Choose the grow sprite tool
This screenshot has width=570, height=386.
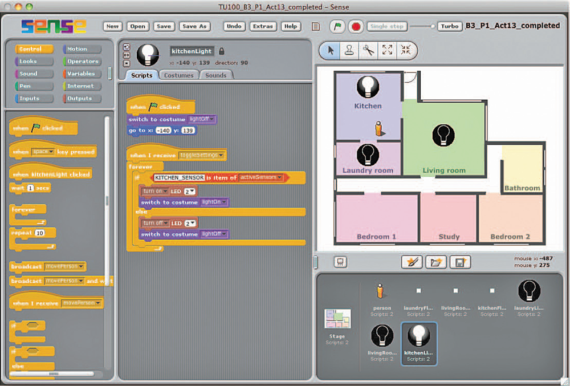(x=388, y=50)
